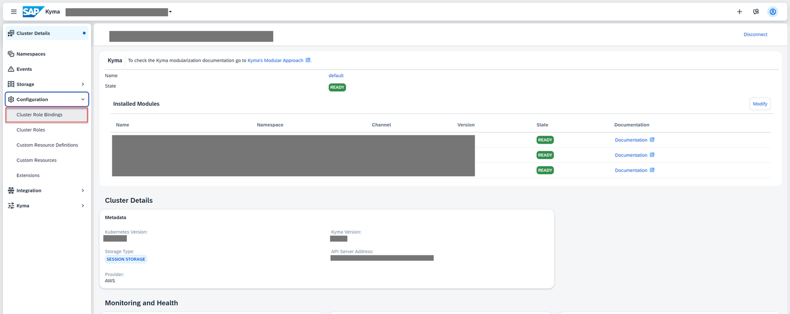Open Extensions
Viewport: 790px width, 314px height.
click(x=46, y=175)
